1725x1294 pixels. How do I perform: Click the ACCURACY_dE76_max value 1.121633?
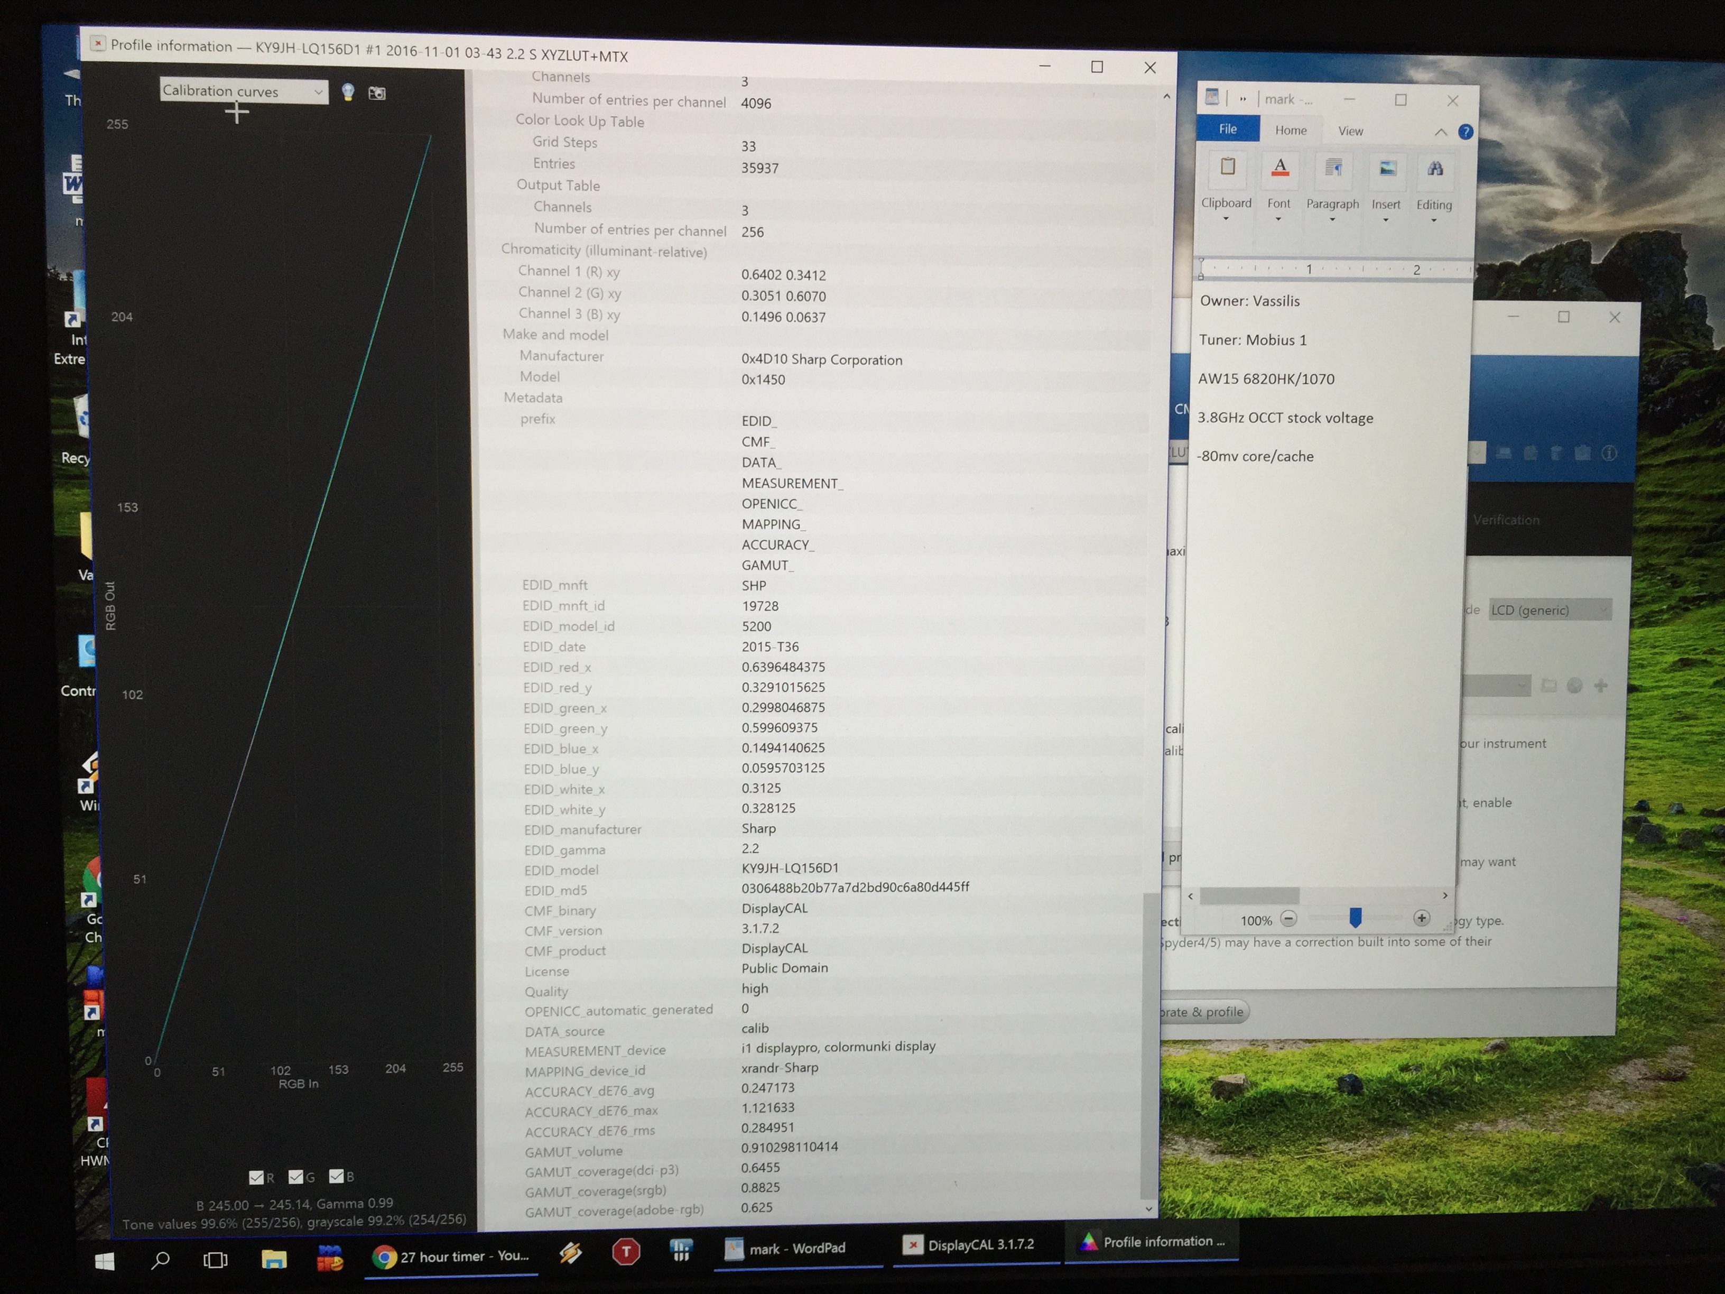[x=768, y=1107]
